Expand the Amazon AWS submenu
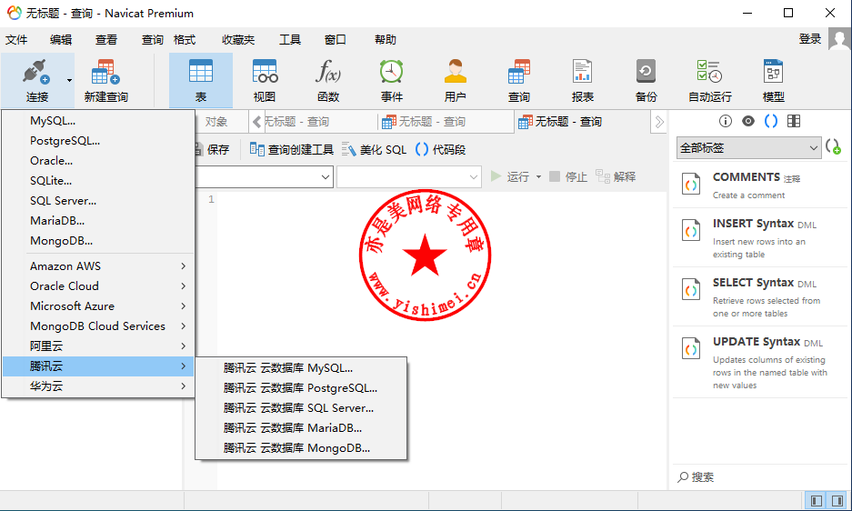 (98, 266)
